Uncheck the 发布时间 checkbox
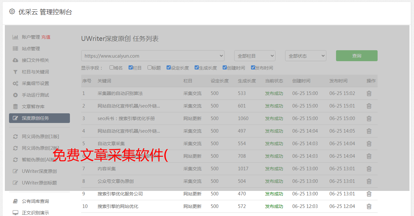Image resolution: width=414 pixels, height=216 pixels. tap(253, 68)
